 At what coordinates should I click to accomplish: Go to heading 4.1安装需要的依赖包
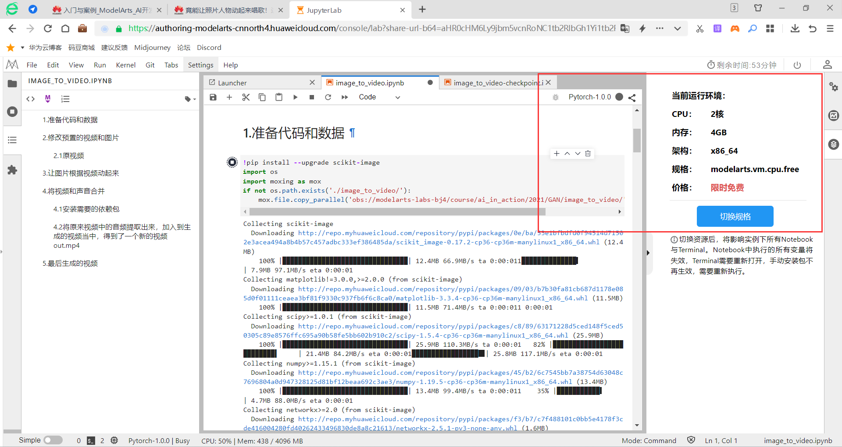(x=86, y=209)
